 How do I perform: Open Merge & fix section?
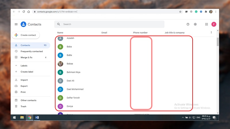click(26, 57)
